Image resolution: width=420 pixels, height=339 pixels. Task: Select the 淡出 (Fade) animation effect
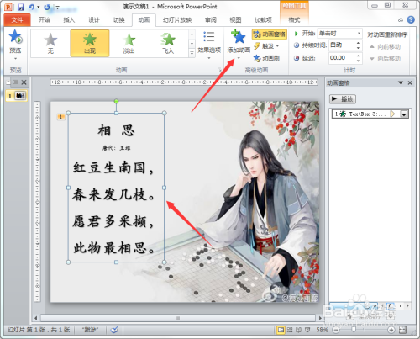tap(129, 44)
